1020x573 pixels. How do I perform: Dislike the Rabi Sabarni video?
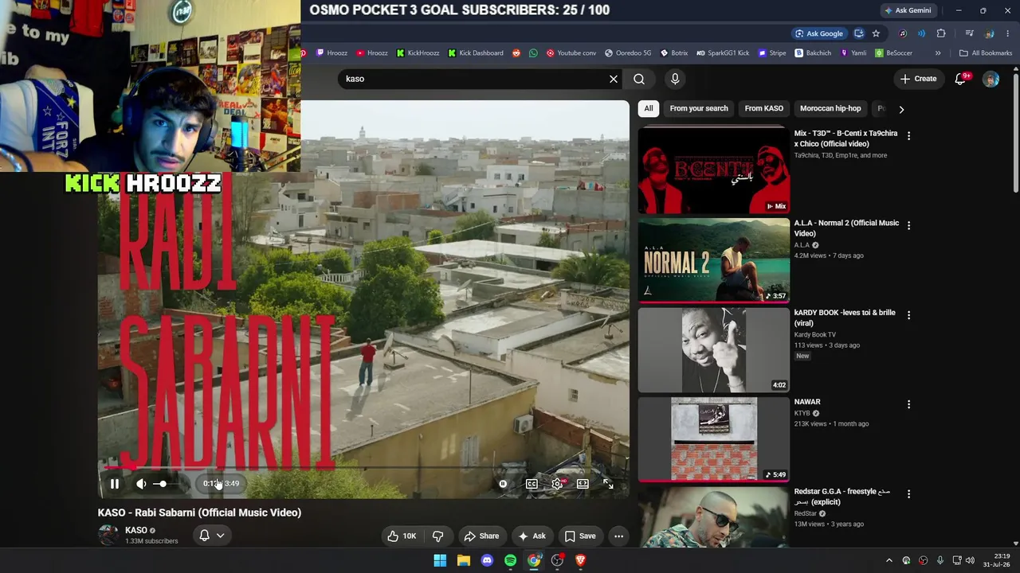point(437,536)
